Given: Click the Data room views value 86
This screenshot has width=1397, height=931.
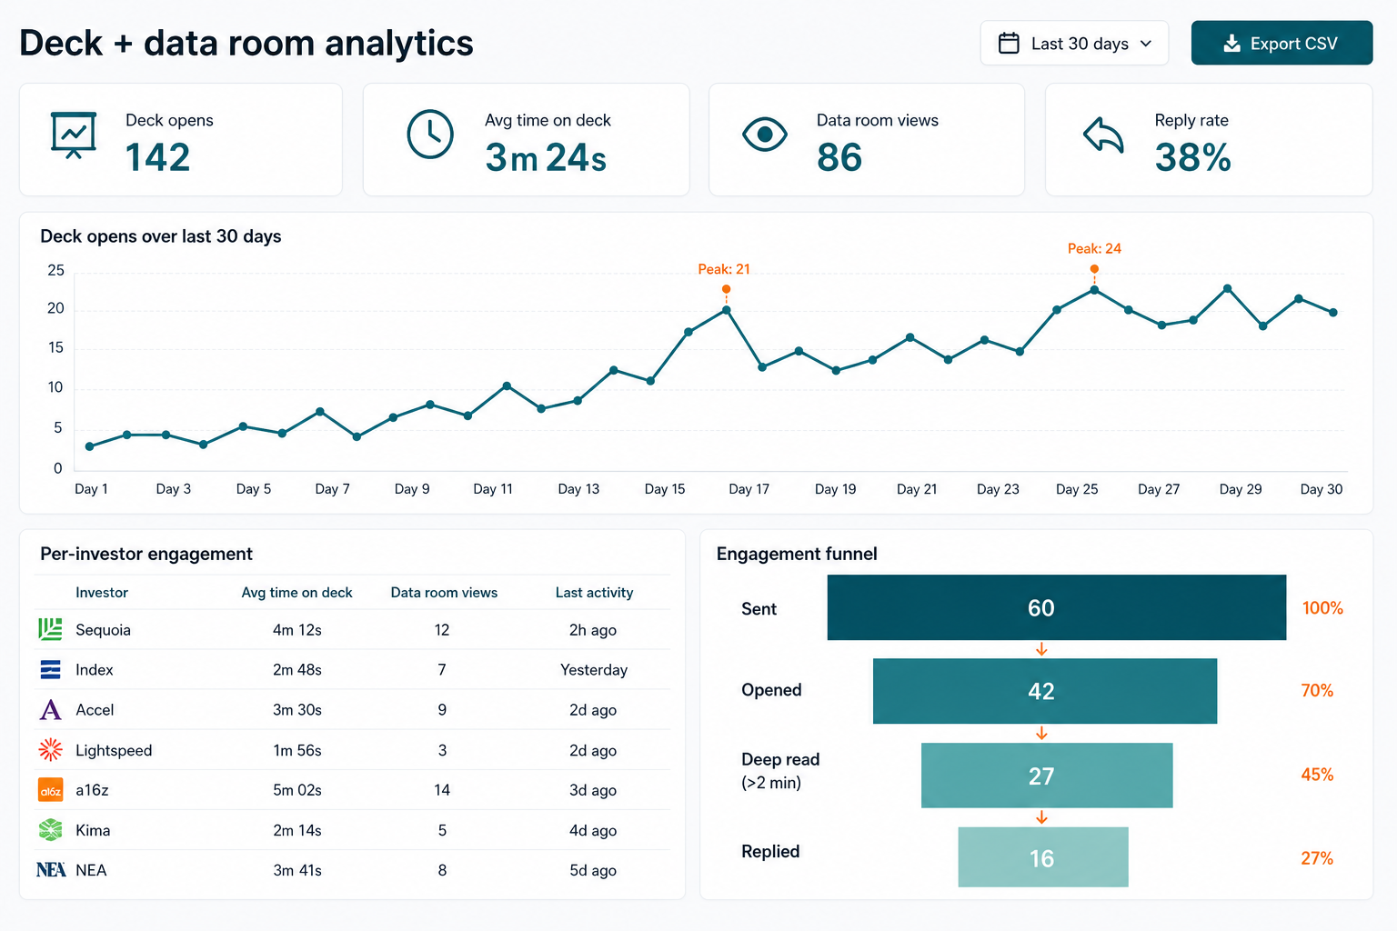Looking at the screenshot, I should (x=839, y=157).
